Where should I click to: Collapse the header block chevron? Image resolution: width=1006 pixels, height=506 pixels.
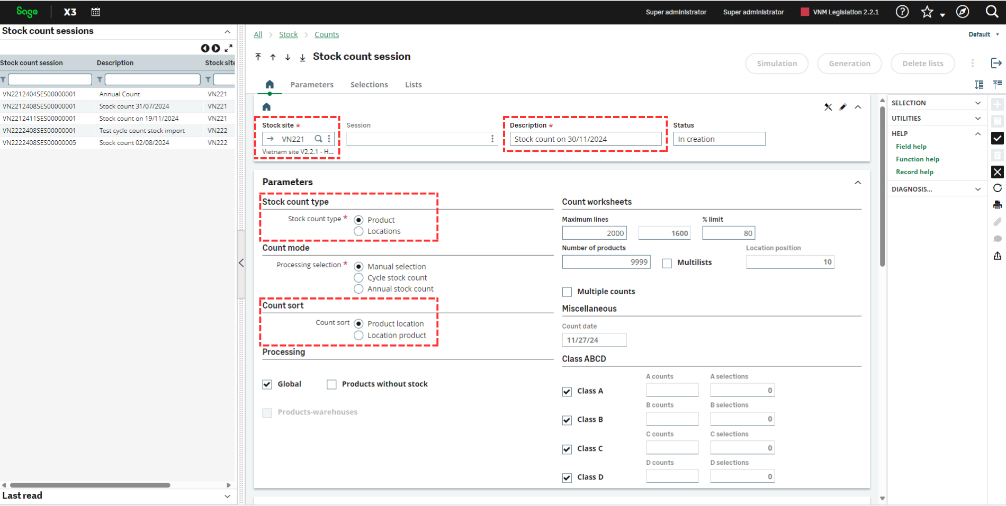[858, 107]
